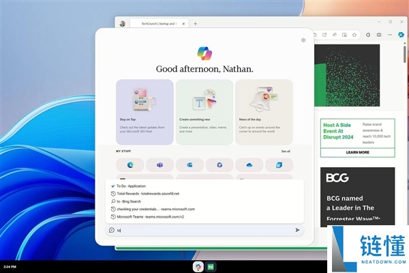The width and height of the screenshot is (409, 273).
Task: Open the blue cube app in My Stuff
Action: [279, 165]
